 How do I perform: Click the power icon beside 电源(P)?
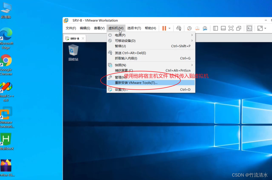point(110,35)
